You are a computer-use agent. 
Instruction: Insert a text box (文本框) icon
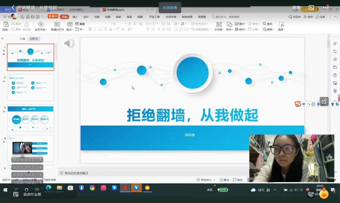click(219, 24)
